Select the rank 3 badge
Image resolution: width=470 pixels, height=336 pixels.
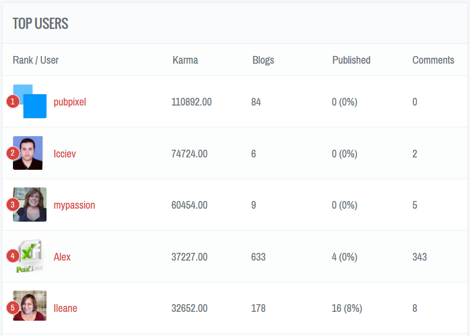[x=12, y=205]
